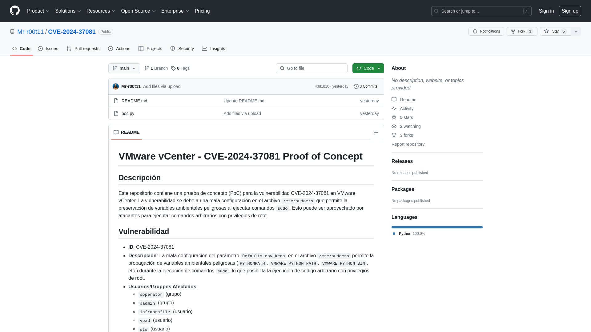Expand the Enterprise menu
The width and height of the screenshot is (591, 332).
pyautogui.click(x=175, y=11)
